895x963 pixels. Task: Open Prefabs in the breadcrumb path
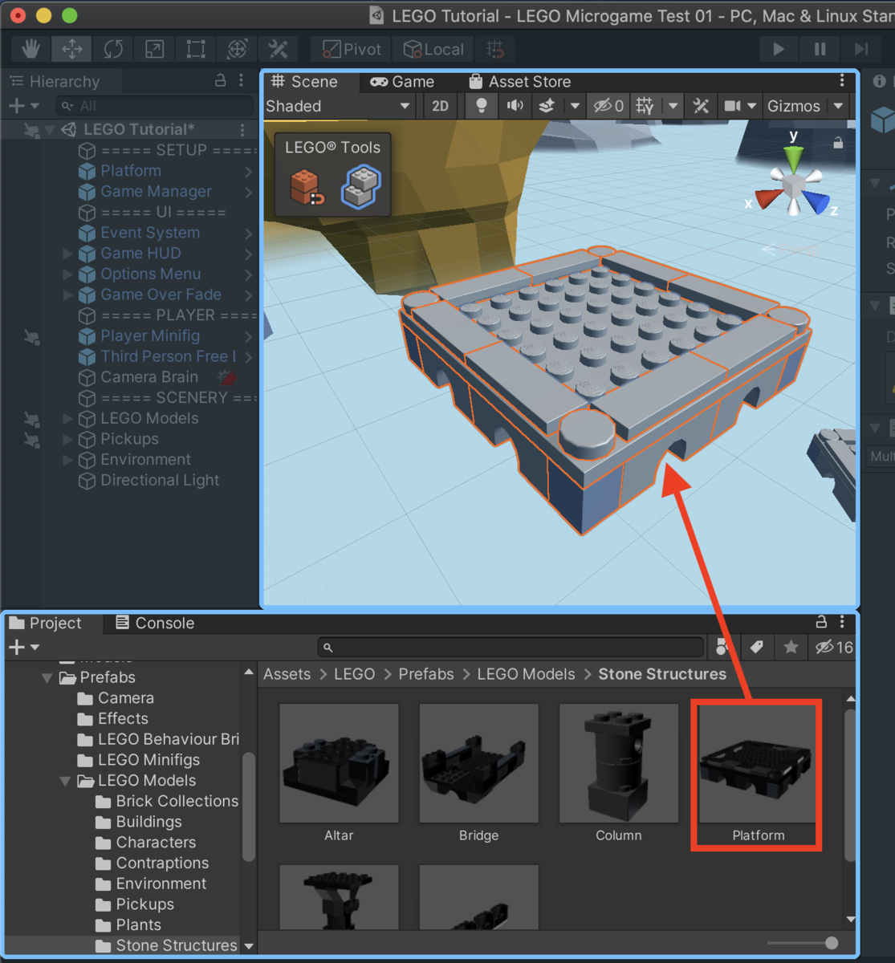tap(426, 674)
